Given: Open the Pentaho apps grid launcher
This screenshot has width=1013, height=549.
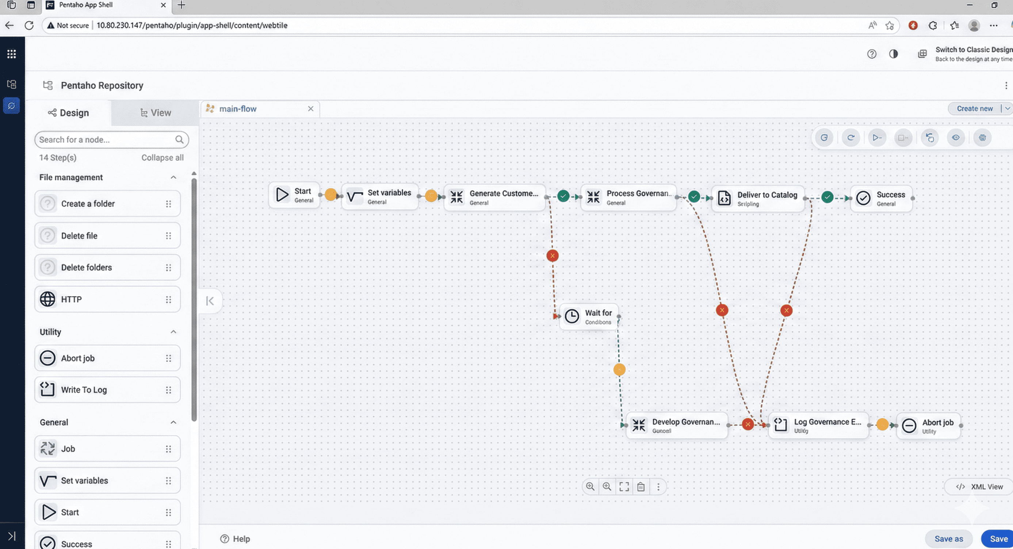Looking at the screenshot, I should tap(11, 54).
